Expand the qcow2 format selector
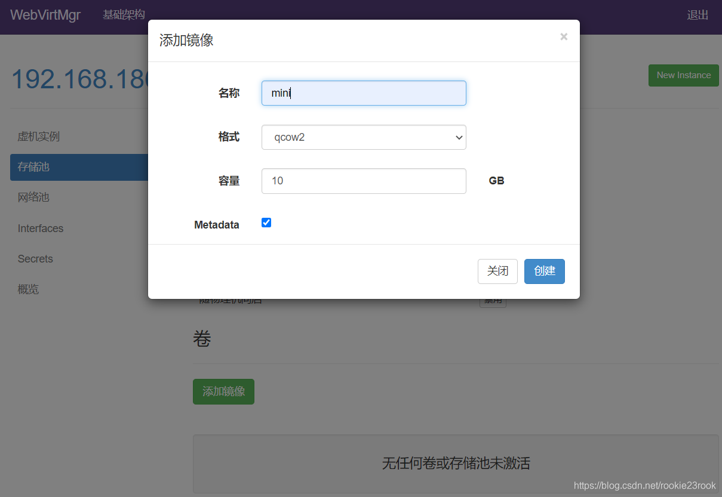The image size is (722, 497). (x=363, y=137)
